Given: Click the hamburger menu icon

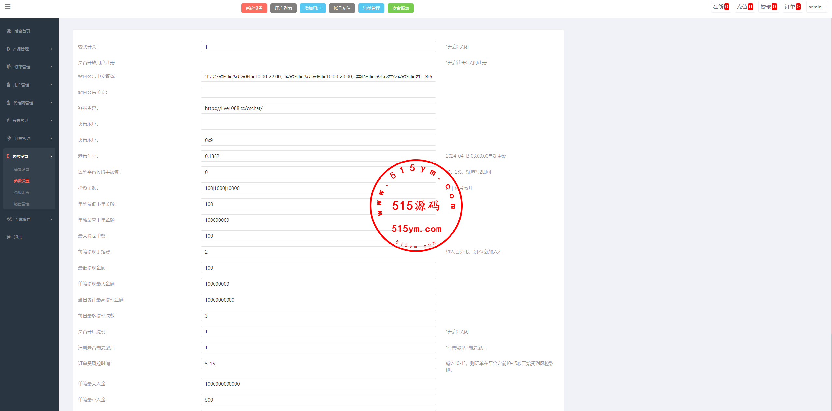Looking at the screenshot, I should [x=8, y=7].
